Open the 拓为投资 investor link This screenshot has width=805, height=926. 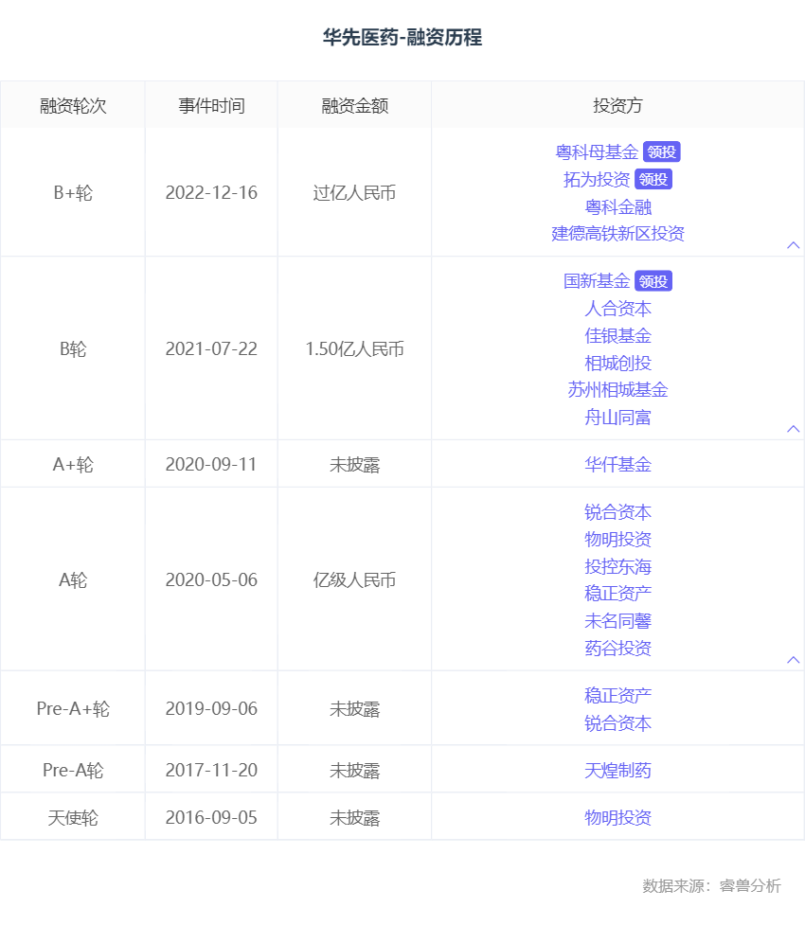point(597,180)
